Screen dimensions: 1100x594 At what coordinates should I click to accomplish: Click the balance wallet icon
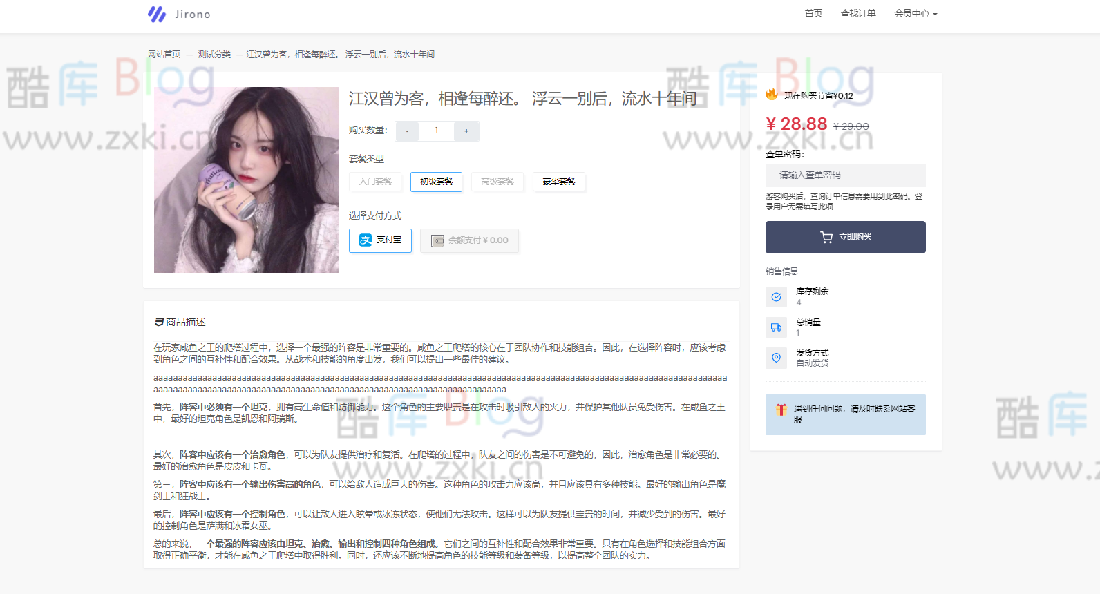point(437,240)
